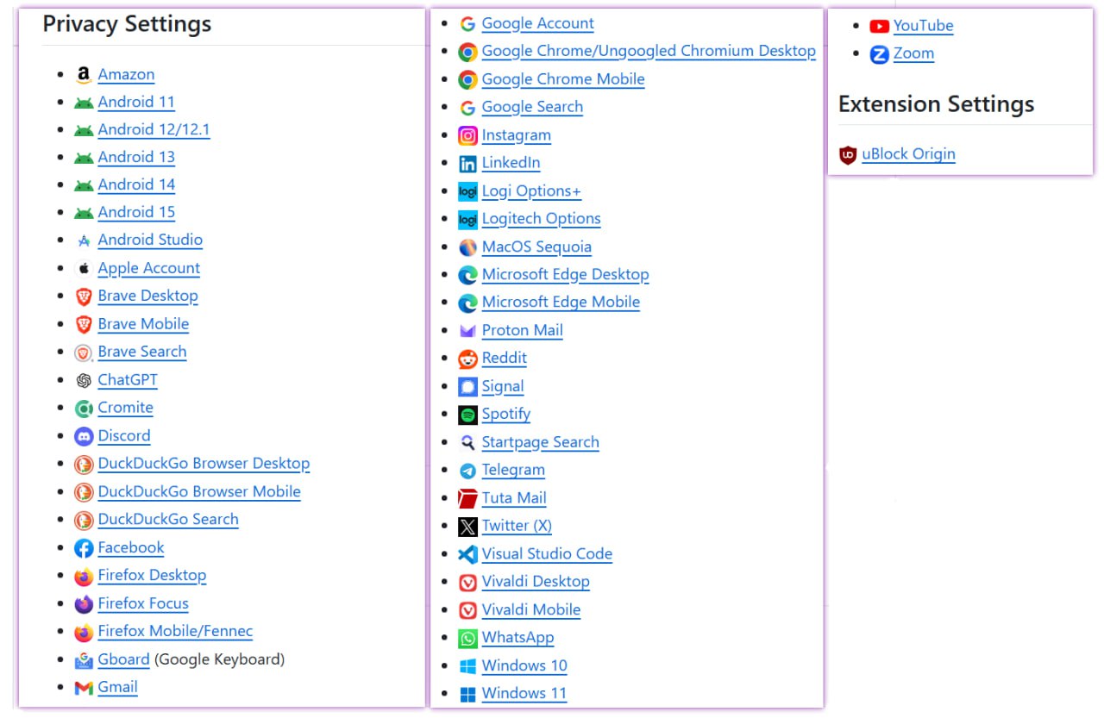Open the Android 14 link
This screenshot has height=718, width=1104.
[136, 184]
